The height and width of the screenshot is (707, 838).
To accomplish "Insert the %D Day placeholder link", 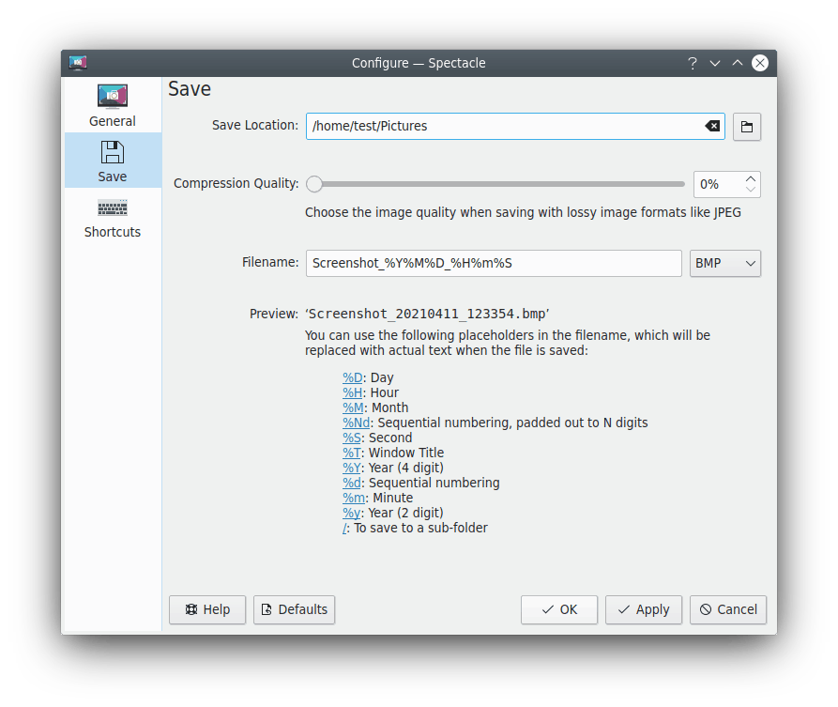I will coord(352,377).
